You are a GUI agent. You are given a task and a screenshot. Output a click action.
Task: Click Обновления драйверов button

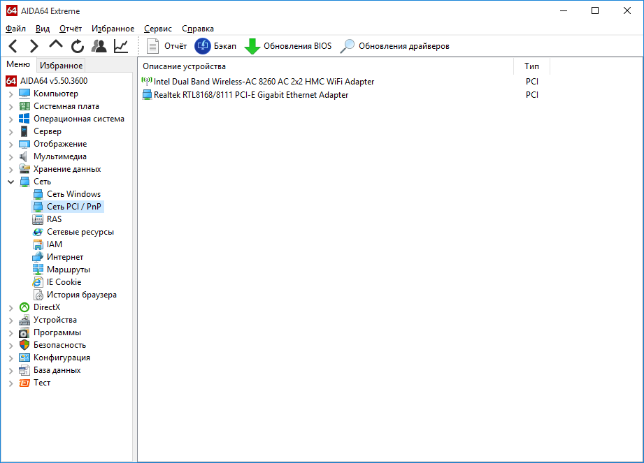(x=395, y=46)
